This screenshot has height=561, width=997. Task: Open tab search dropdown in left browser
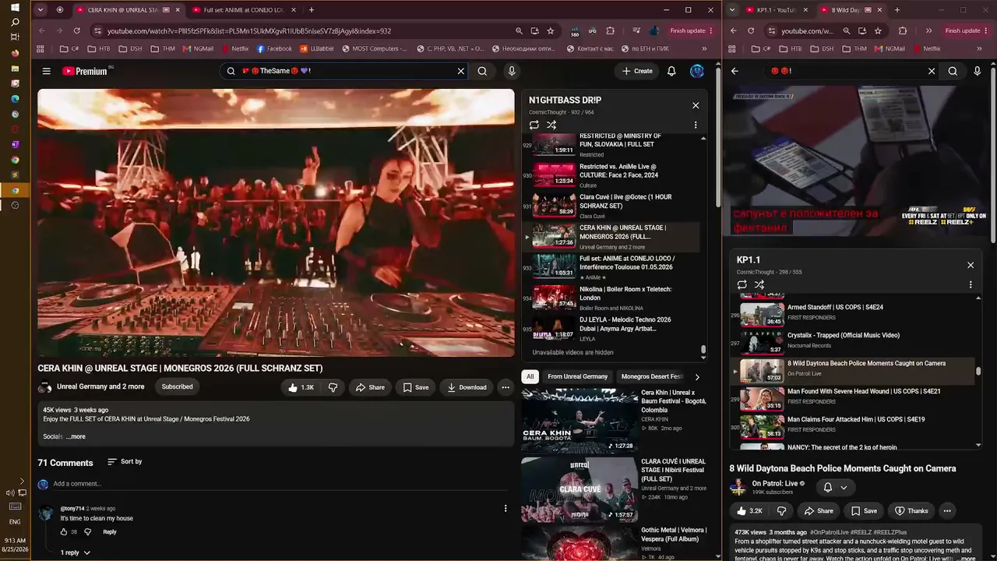pyautogui.click(x=42, y=10)
